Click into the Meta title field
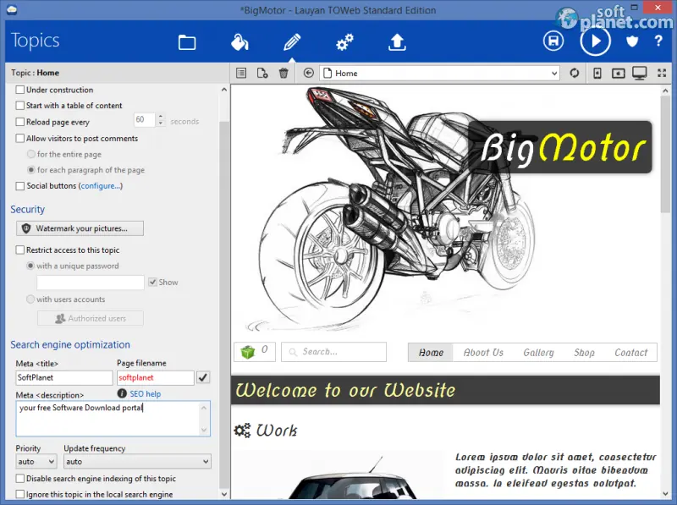 tap(64, 377)
